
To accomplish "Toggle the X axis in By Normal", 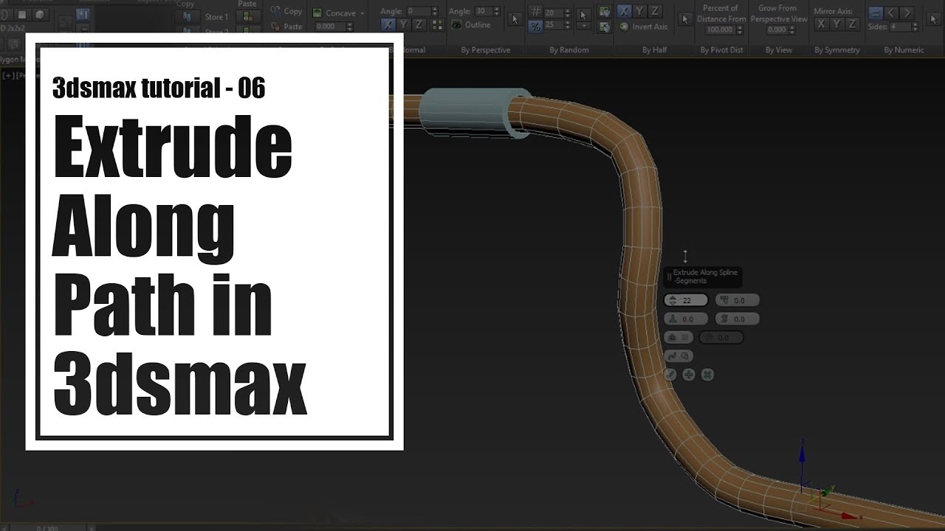I will point(388,24).
